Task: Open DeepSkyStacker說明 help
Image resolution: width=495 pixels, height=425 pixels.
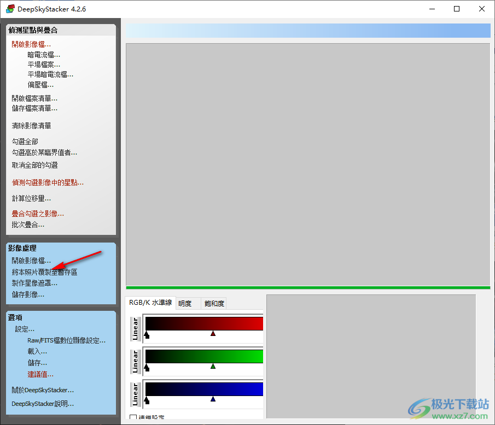Action: coord(43,404)
